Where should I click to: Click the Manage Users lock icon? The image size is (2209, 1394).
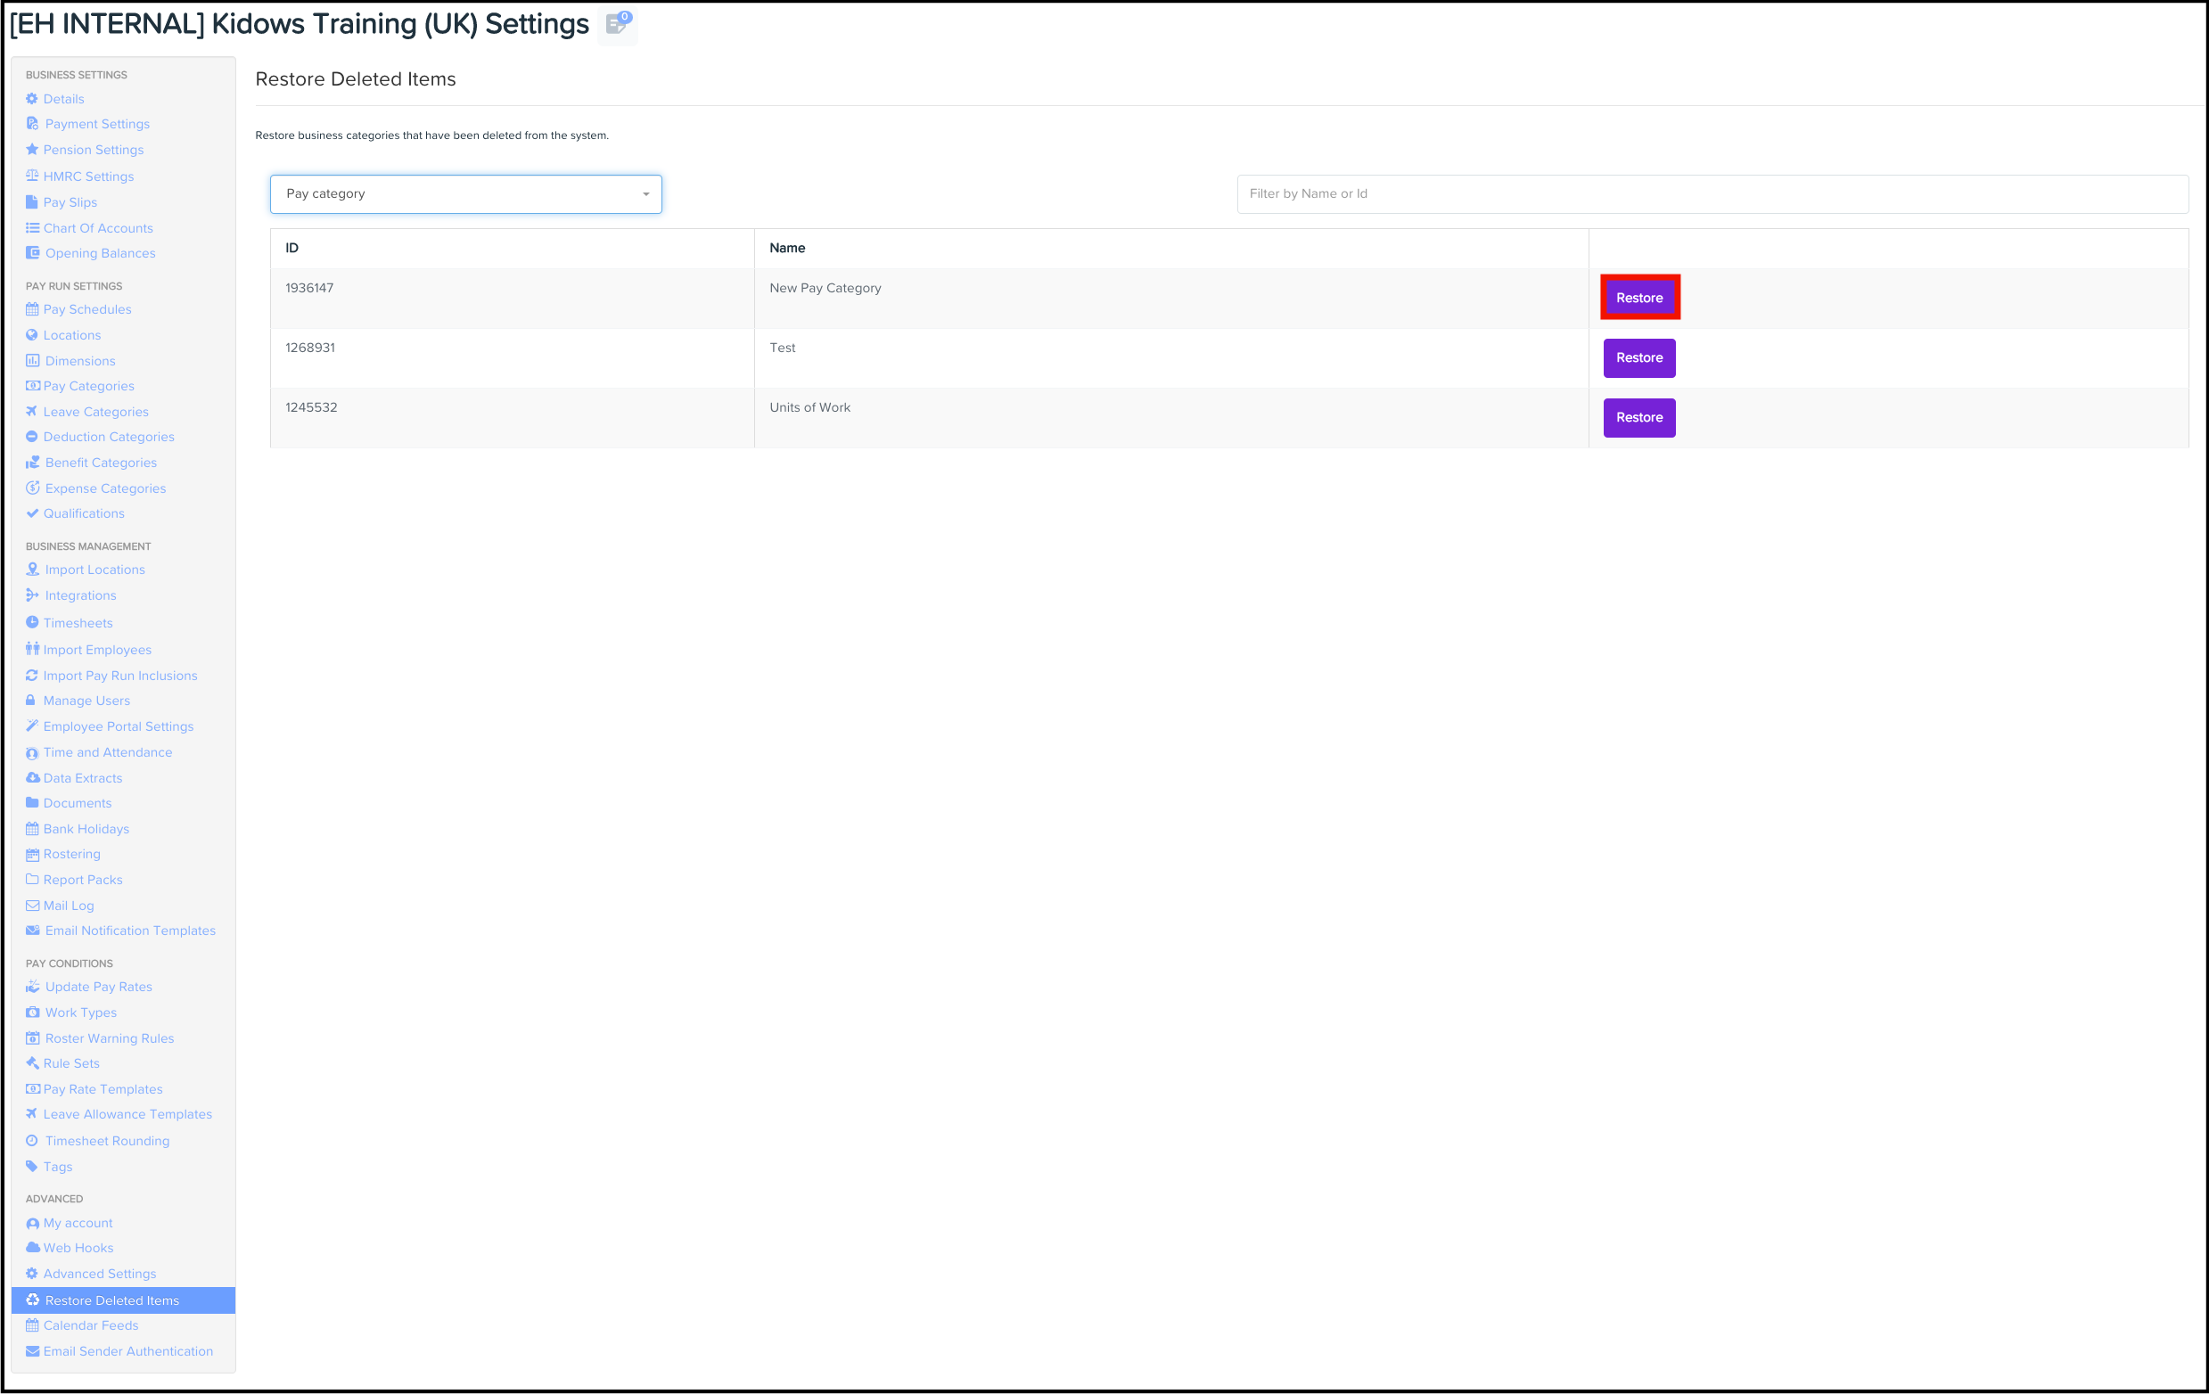31,701
